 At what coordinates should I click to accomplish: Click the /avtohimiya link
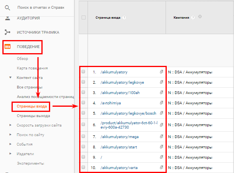coord(111,103)
